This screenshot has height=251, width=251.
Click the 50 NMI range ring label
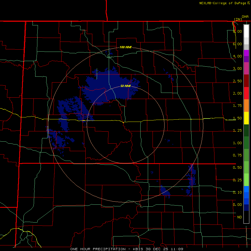click(126, 86)
